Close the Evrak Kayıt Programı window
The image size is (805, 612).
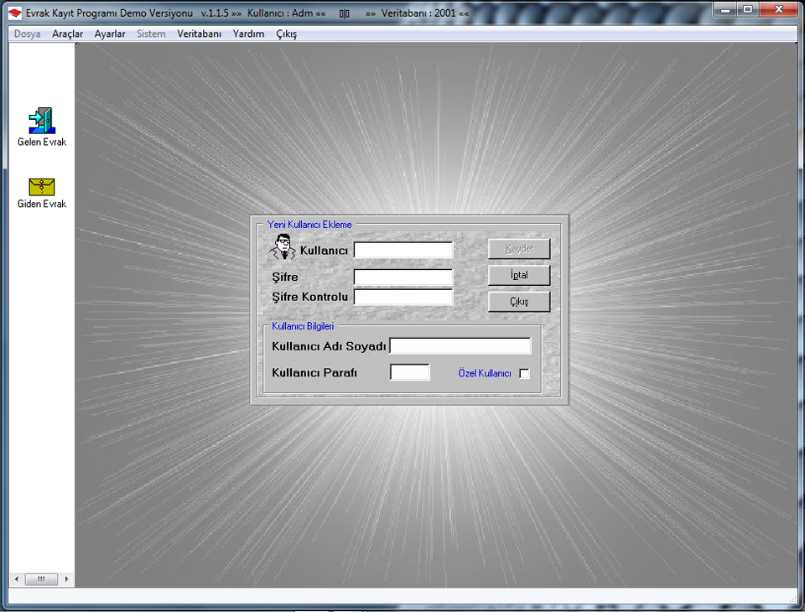[778, 10]
